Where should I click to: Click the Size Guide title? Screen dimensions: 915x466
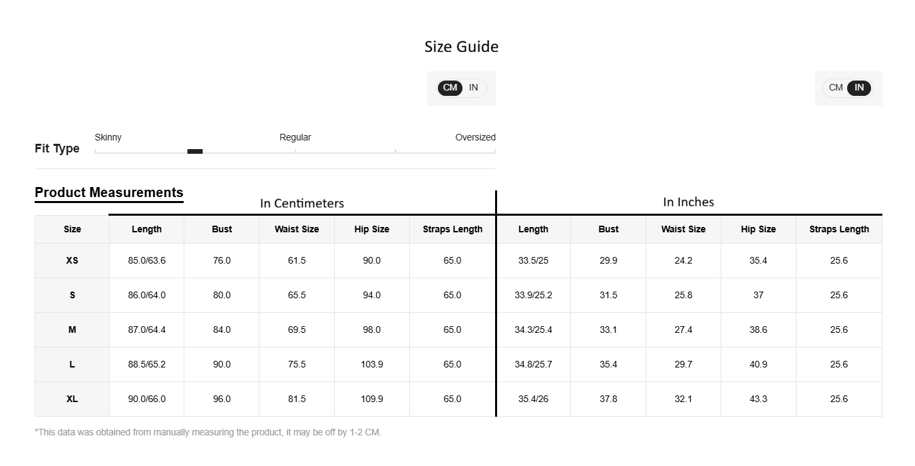pyautogui.click(x=461, y=47)
